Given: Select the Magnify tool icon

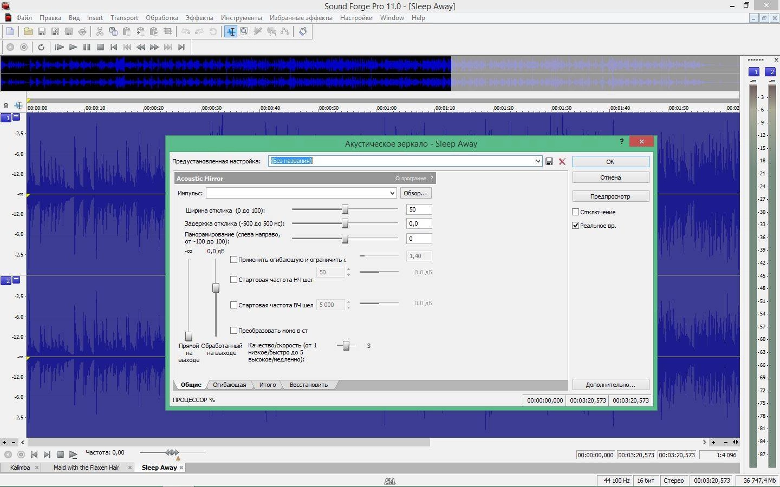Looking at the screenshot, I should (x=244, y=31).
